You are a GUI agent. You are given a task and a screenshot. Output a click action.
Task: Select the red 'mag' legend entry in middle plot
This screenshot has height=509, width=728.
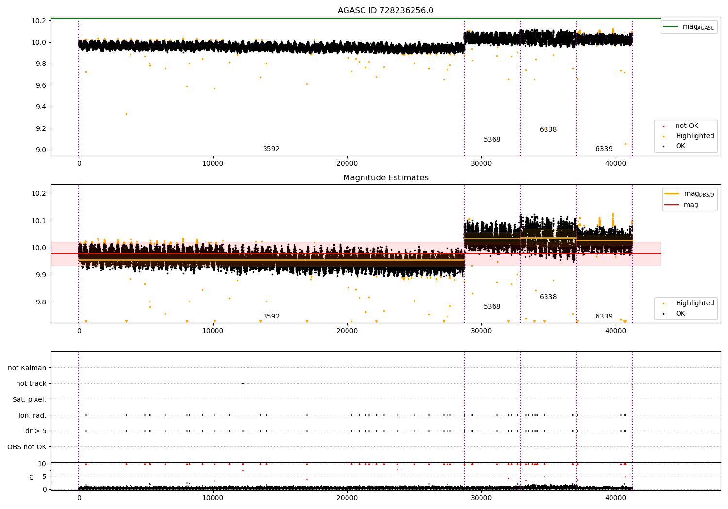tap(682, 205)
